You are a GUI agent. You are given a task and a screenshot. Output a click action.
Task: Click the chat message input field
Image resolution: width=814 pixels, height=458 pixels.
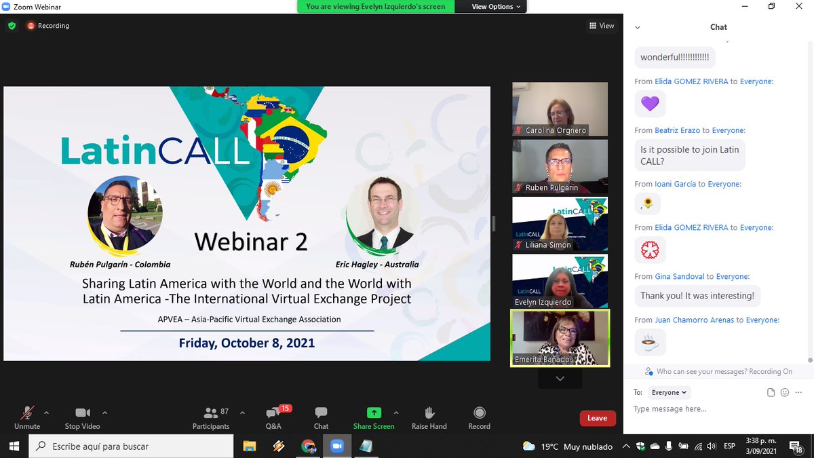(719, 409)
